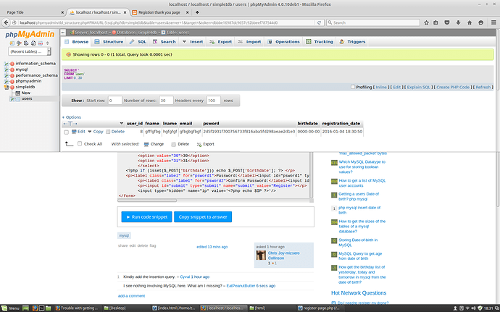Click the Create PHP Code link

453,87
